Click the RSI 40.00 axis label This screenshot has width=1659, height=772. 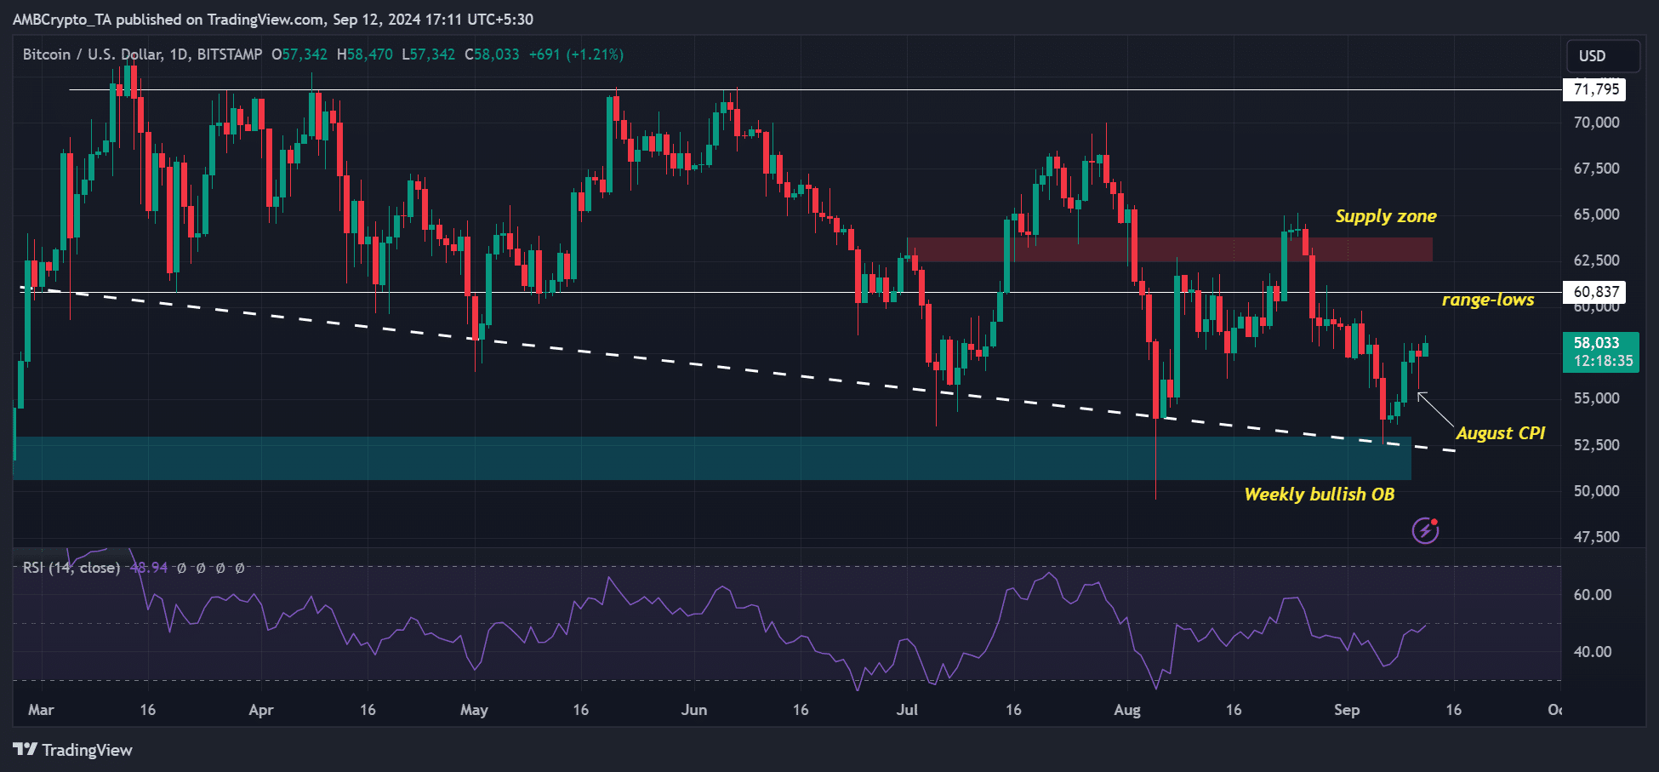tap(1593, 652)
